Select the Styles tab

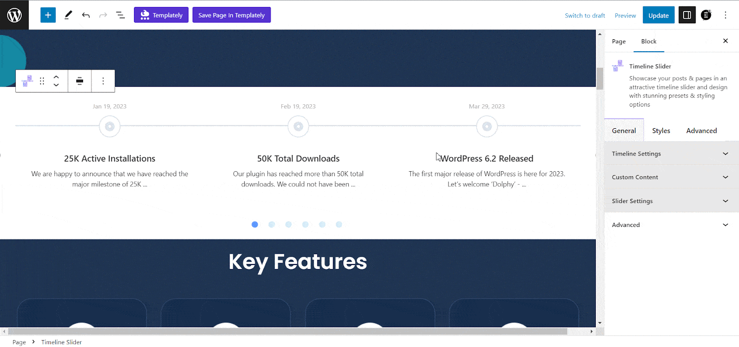pos(661,131)
